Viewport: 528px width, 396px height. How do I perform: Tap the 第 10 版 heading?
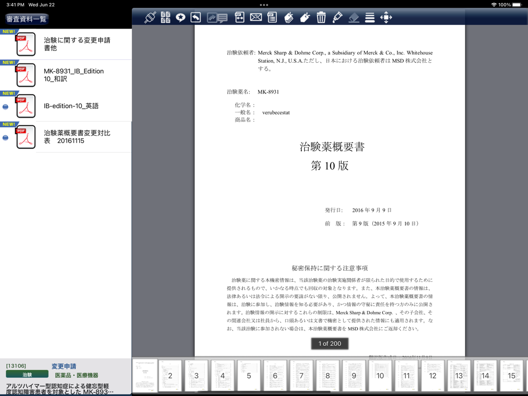(x=329, y=165)
